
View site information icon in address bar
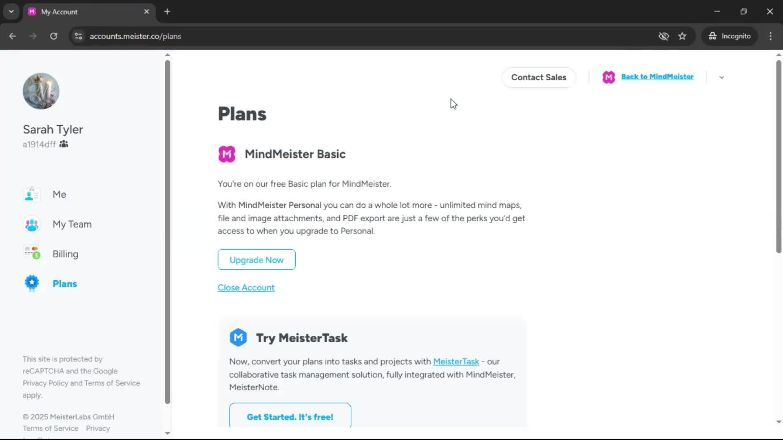(x=78, y=36)
